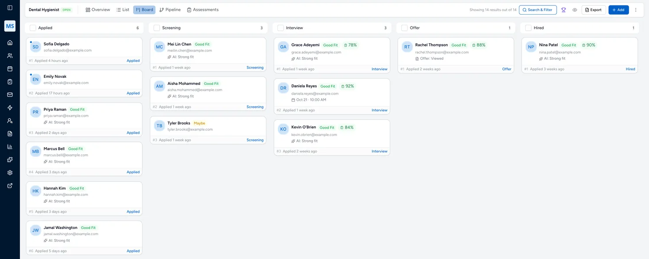Image resolution: width=649 pixels, height=259 pixels.
Task: Open the clipboard checklist icon in sidebar
Action: tap(10, 82)
